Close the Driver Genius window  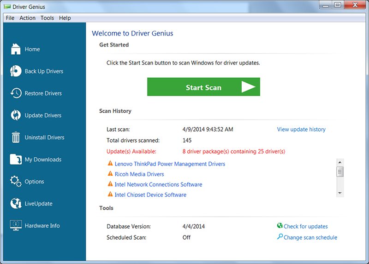click(x=355, y=5)
